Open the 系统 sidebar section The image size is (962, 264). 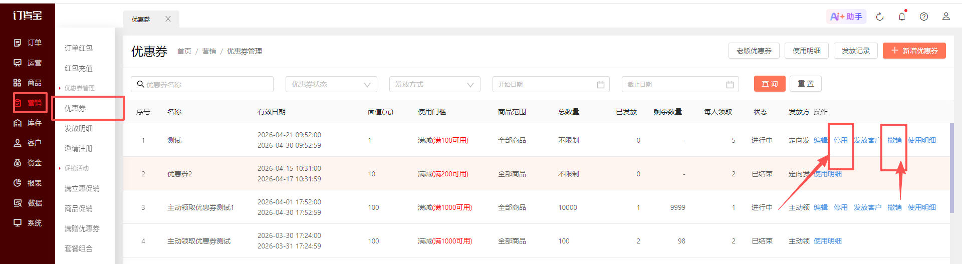(x=28, y=223)
